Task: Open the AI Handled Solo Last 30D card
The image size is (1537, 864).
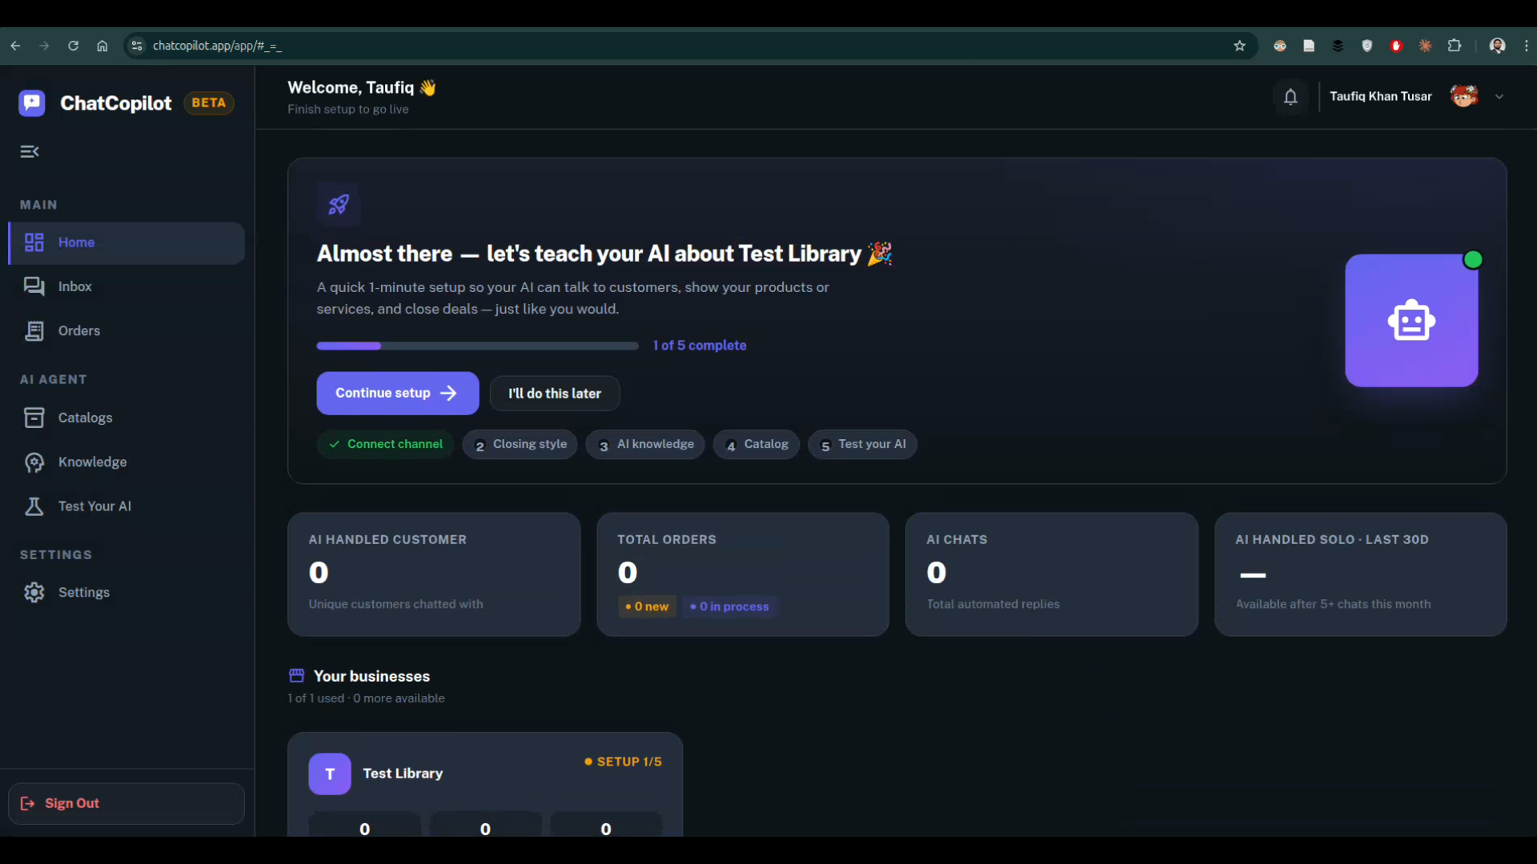Action: [1361, 574]
